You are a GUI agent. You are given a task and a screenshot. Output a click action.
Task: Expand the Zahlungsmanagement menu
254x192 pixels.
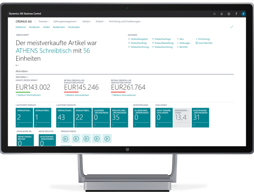pyautogui.click(x=66, y=21)
